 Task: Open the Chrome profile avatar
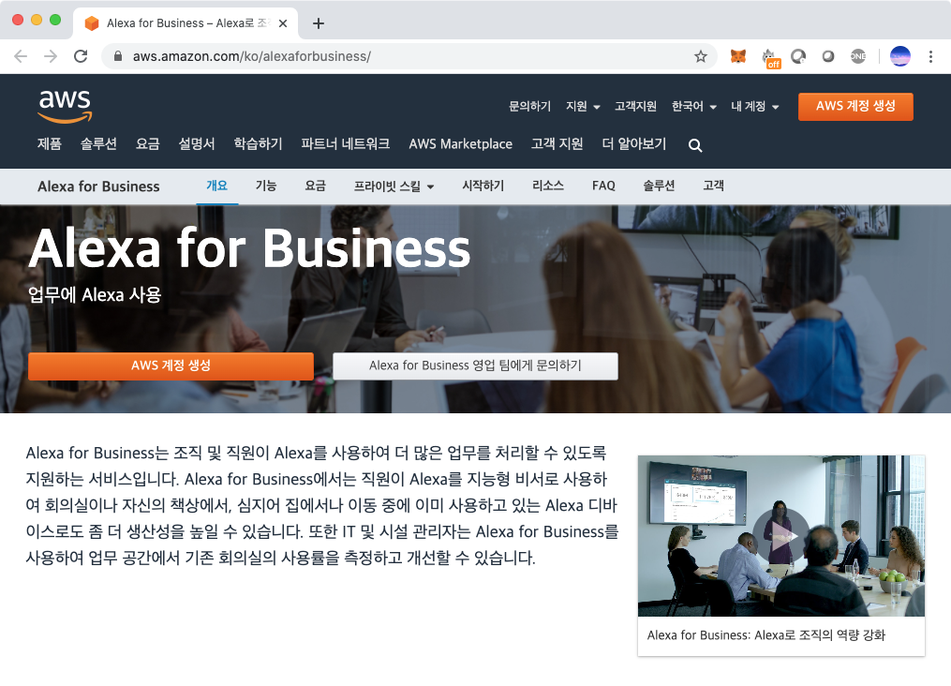[900, 56]
